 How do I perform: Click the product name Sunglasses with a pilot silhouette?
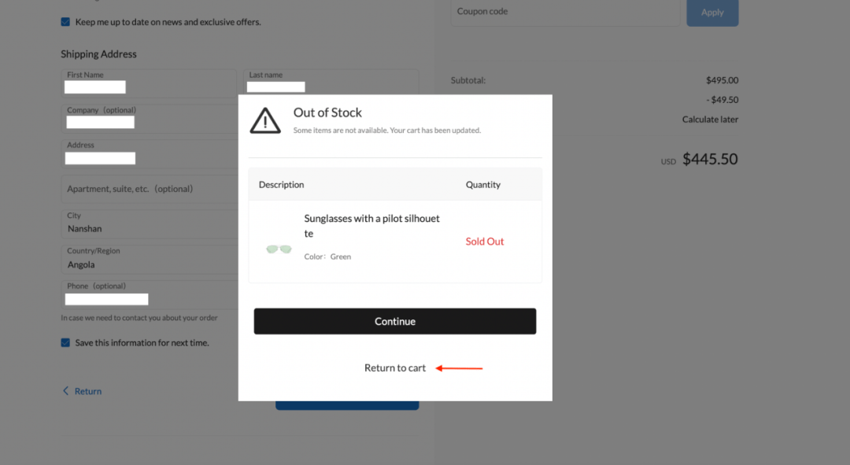371,226
